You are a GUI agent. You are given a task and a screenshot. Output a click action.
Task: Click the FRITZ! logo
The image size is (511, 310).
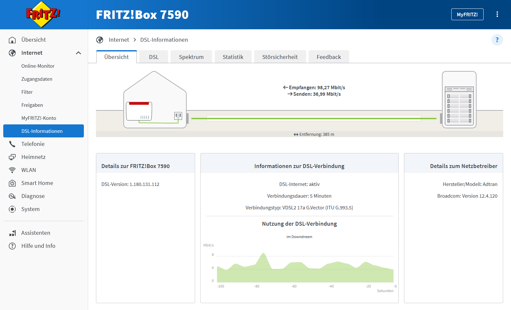43,14
